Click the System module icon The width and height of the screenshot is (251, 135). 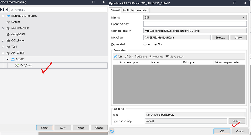click(8, 22)
